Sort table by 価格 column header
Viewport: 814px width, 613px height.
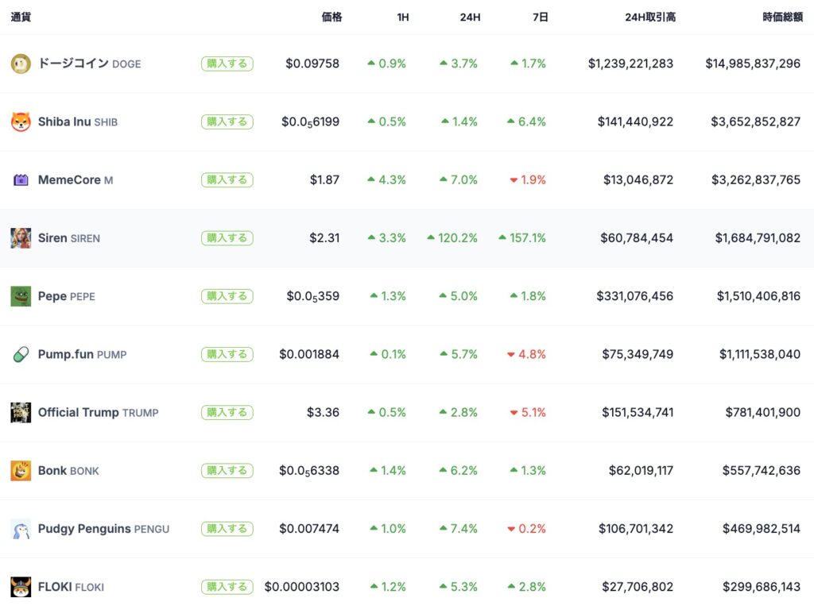pos(331,17)
